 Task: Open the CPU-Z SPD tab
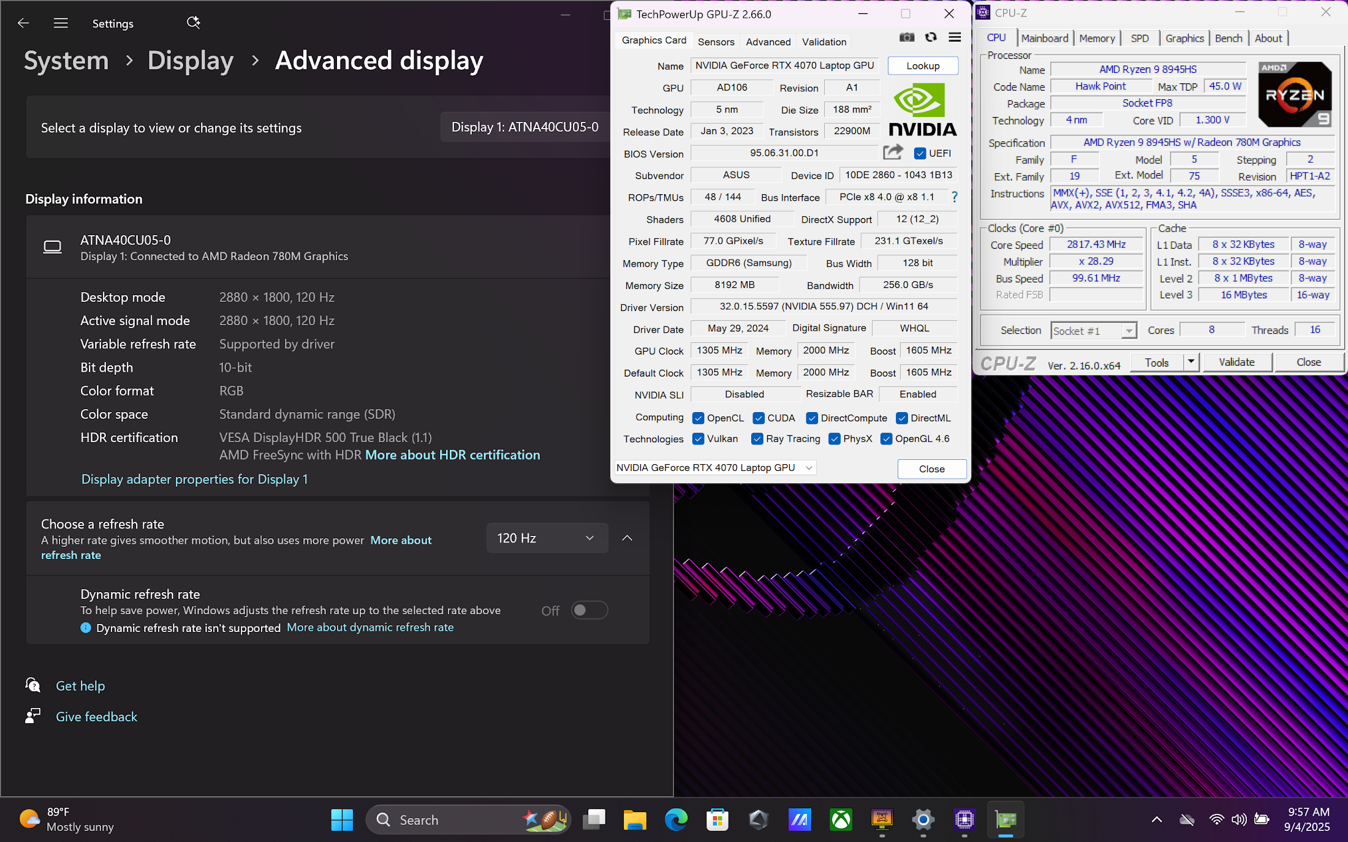[x=1140, y=38]
